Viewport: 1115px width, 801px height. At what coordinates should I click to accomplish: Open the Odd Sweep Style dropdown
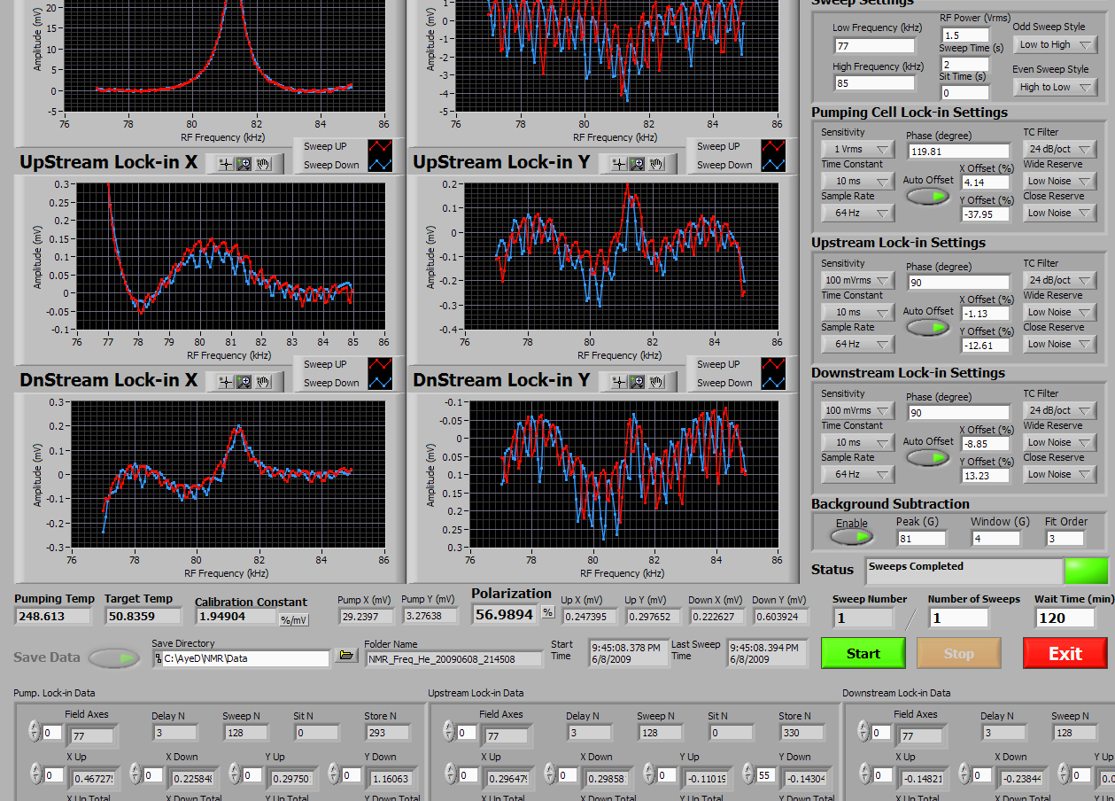[x=1055, y=44]
